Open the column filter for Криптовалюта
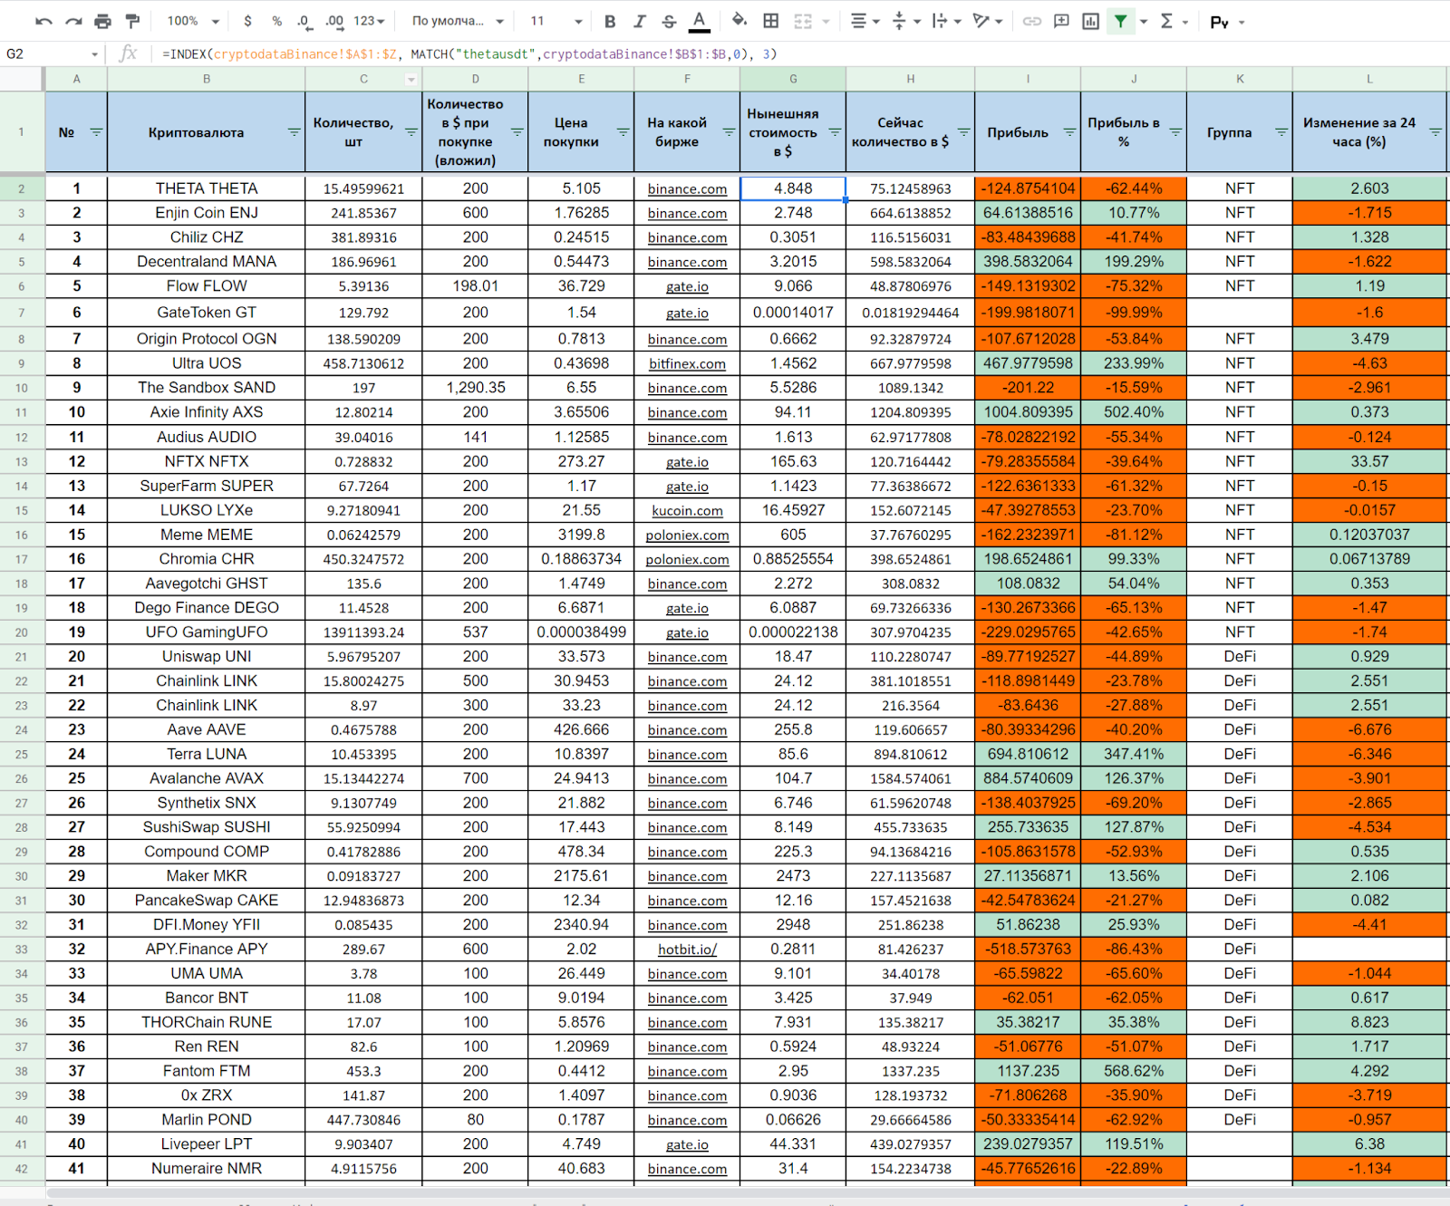1450x1206 pixels. 294,132
